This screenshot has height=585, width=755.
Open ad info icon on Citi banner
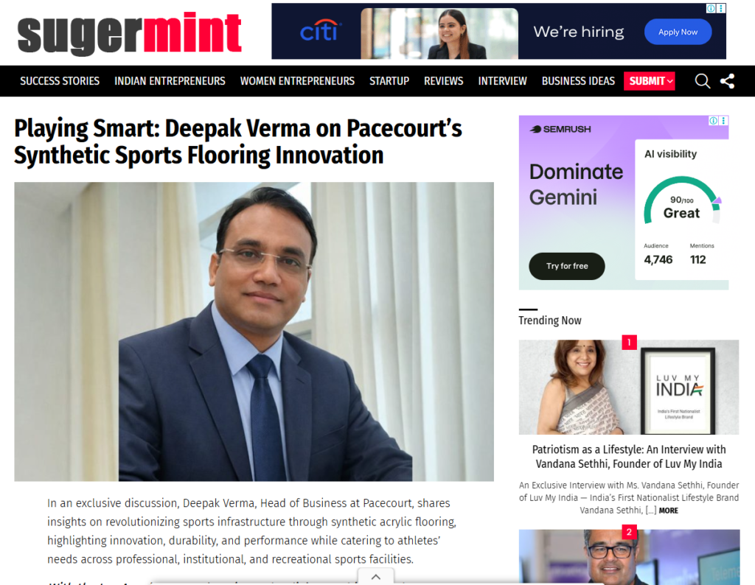click(x=711, y=8)
